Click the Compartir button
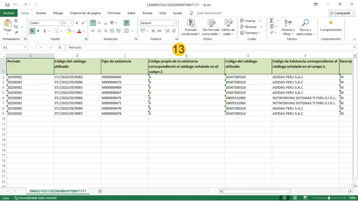Image resolution: width=358 pixels, height=201 pixels. click(x=342, y=13)
